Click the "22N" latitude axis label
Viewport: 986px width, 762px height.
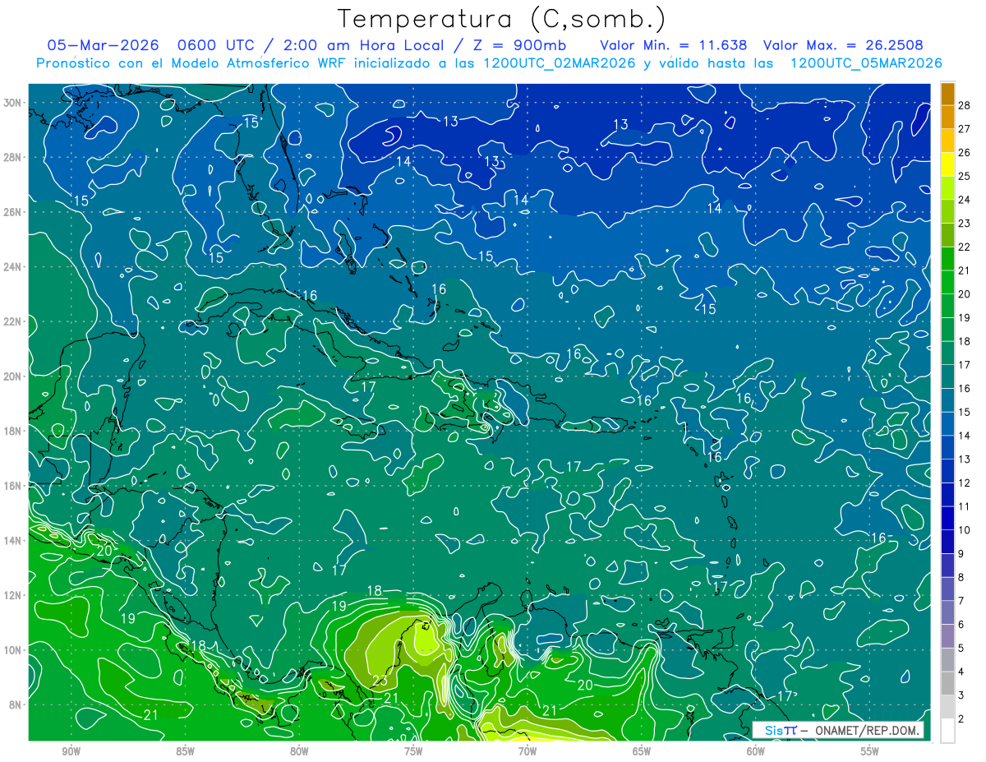[14, 321]
